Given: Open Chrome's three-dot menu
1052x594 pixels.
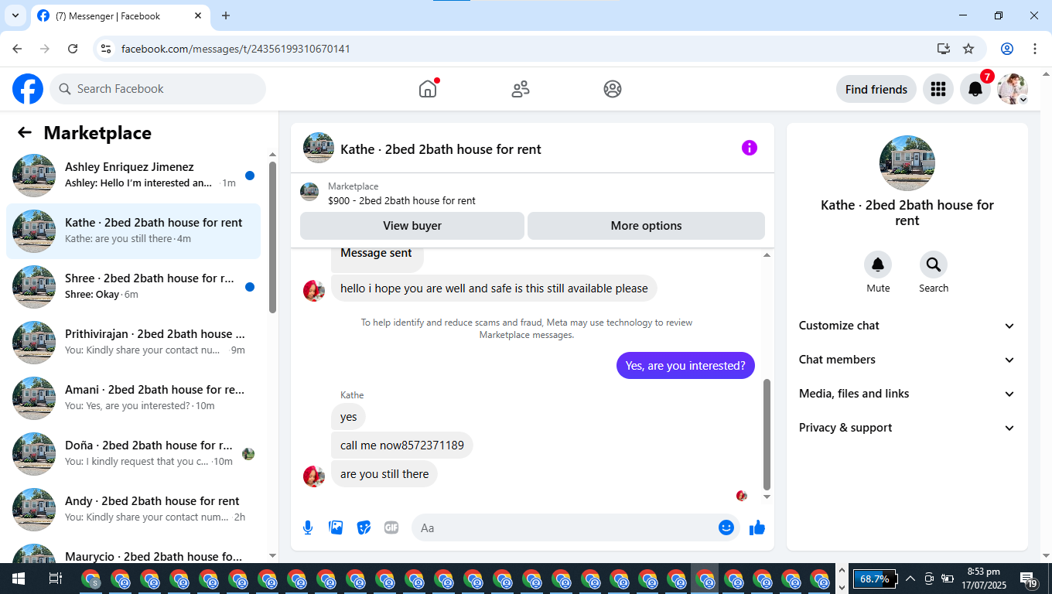Looking at the screenshot, I should (1035, 49).
